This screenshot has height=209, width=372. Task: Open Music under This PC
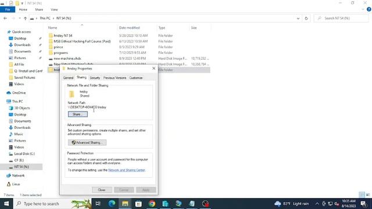(x=19, y=134)
